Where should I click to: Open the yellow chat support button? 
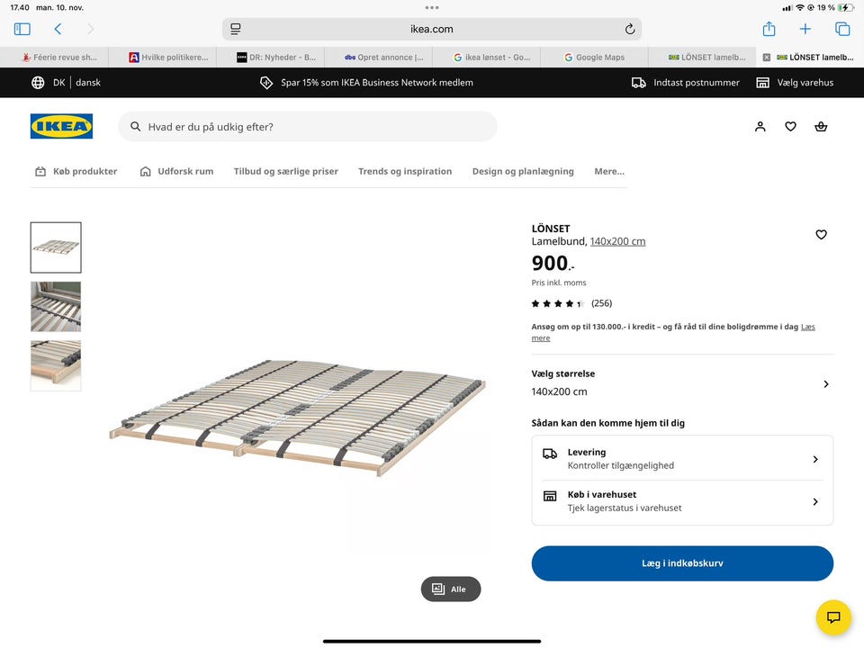click(x=833, y=617)
